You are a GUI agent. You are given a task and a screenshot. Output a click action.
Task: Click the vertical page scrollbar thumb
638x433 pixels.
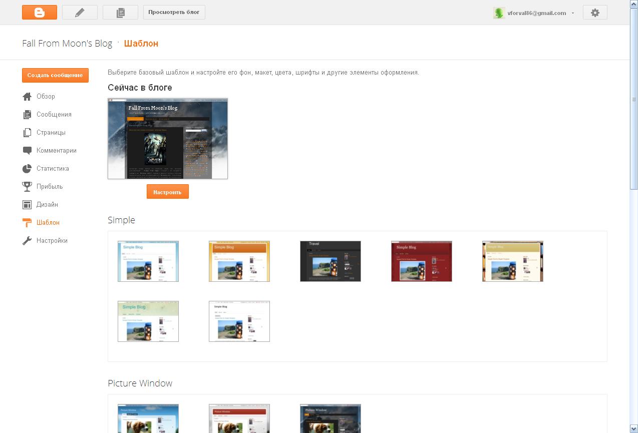(633, 99)
